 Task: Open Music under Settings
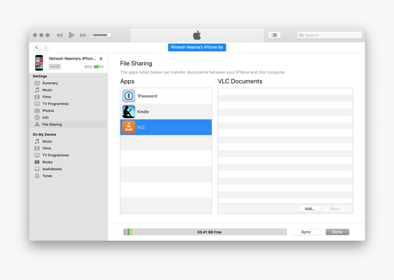coord(68,90)
